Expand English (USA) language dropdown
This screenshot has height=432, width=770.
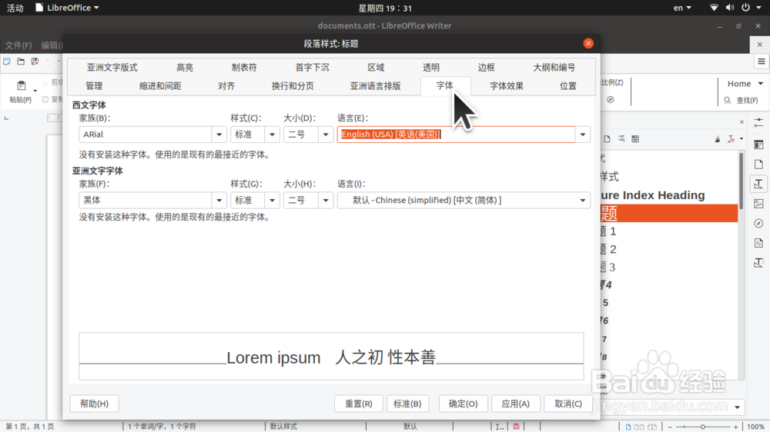[x=583, y=135]
